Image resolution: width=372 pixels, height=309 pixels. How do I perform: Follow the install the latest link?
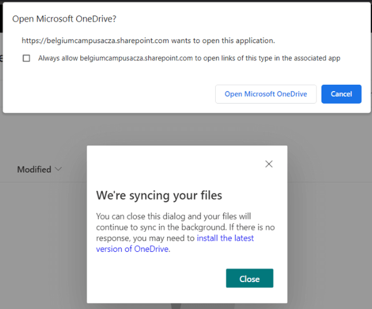point(225,238)
